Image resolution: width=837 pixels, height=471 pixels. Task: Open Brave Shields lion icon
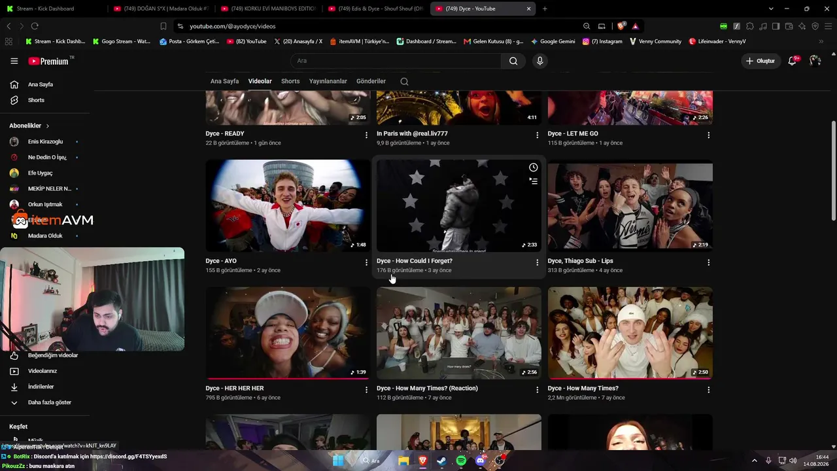click(621, 26)
